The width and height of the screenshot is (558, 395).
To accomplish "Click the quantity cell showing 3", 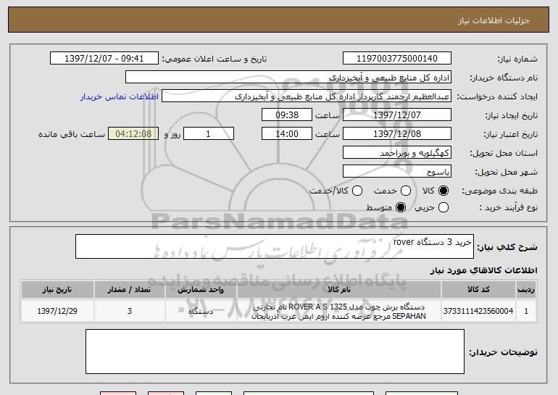I will click(129, 311).
